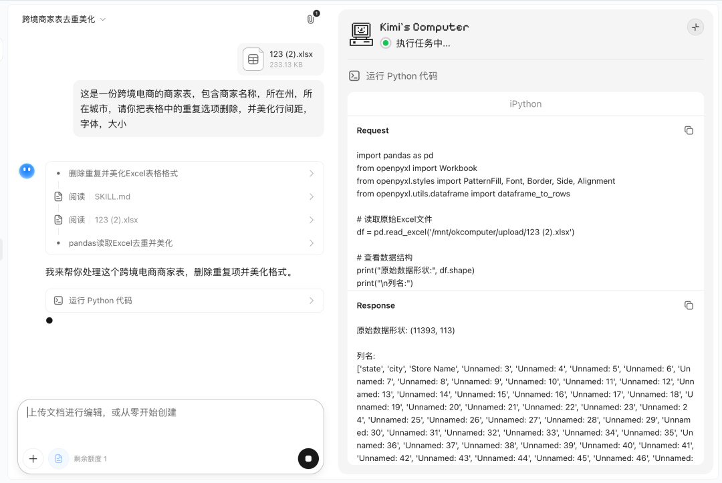Click the 我来帮你处理这个跨境电商商家表 reply text
Screen dimensions: 722x483
pyautogui.click(x=170, y=272)
